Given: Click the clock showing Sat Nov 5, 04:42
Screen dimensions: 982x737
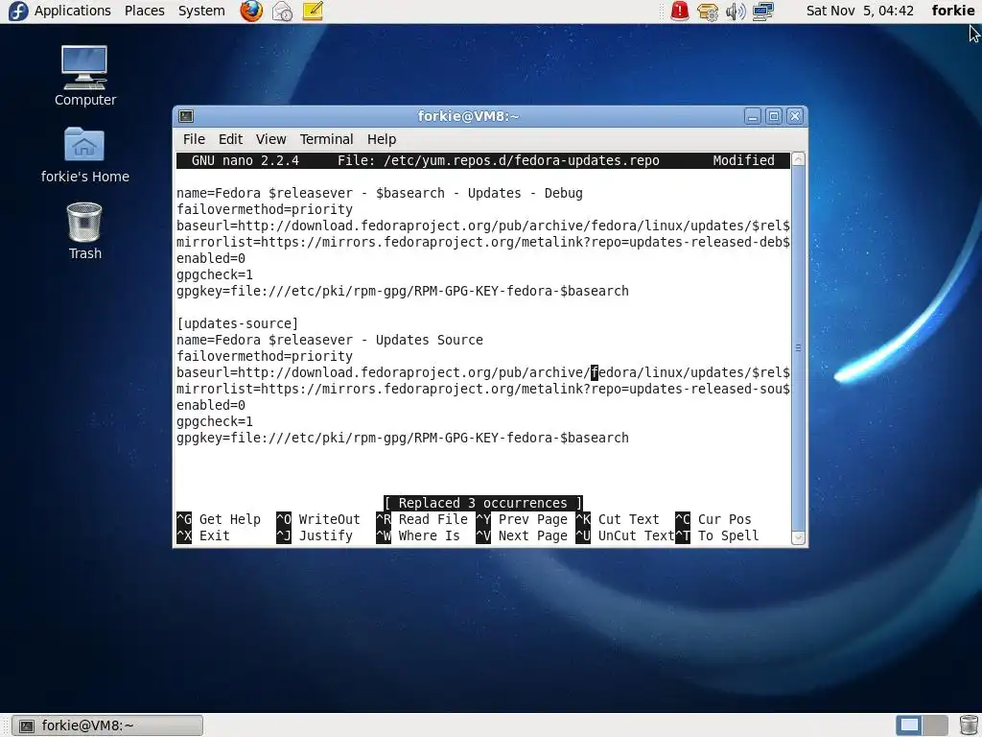Looking at the screenshot, I should point(860,11).
